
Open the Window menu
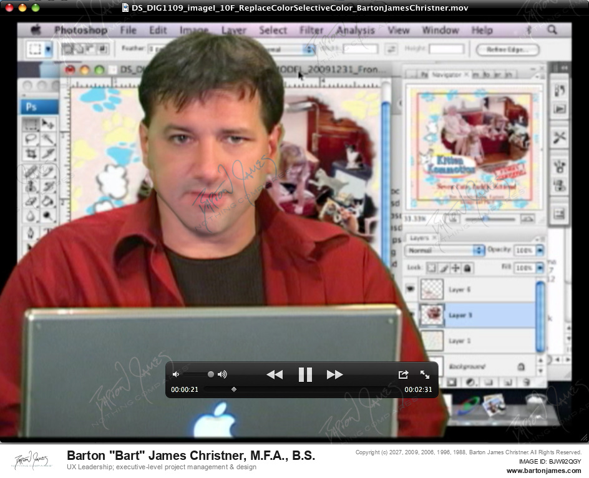point(441,30)
